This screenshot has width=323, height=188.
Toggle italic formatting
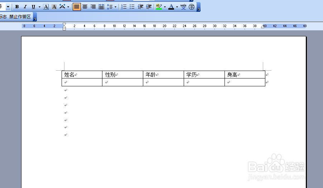[x=25, y=7]
